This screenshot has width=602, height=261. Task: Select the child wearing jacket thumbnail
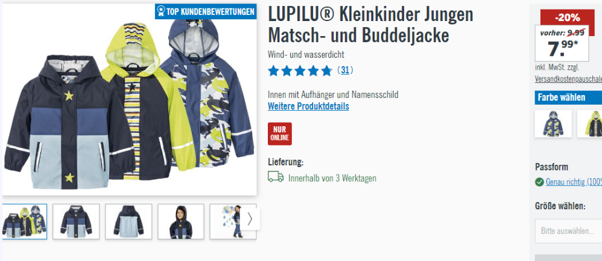pos(181,221)
